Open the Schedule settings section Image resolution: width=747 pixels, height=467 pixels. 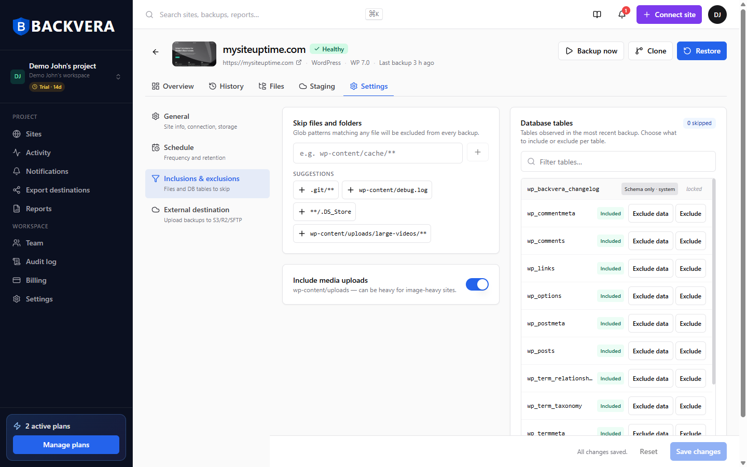pyautogui.click(x=208, y=153)
